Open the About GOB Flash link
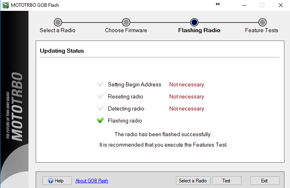 [92, 181]
